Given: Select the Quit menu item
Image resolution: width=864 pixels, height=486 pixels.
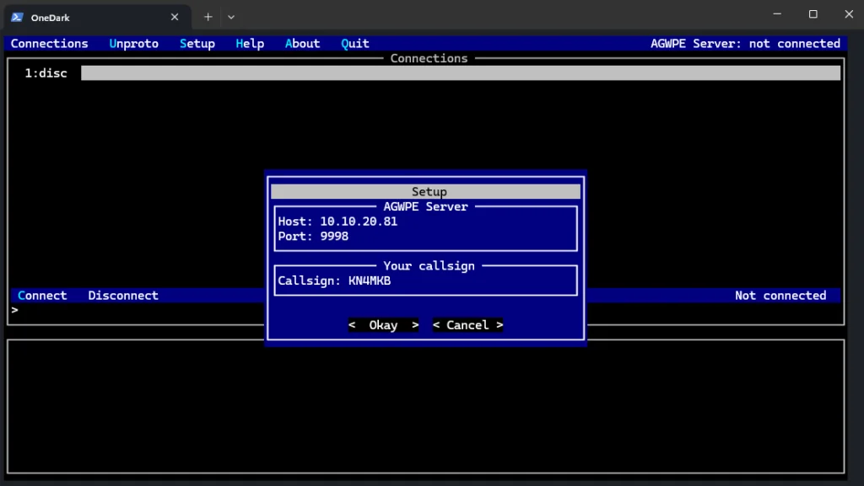Looking at the screenshot, I should click(x=355, y=44).
